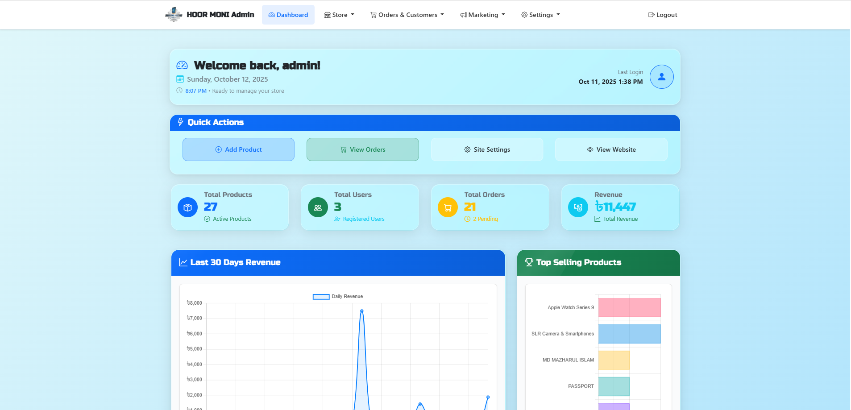
Task: Open View Orders quick action
Action: (363, 149)
